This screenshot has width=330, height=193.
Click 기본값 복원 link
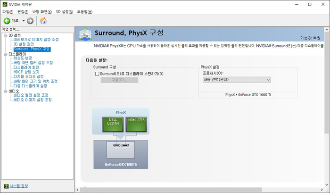pos(310,38)
